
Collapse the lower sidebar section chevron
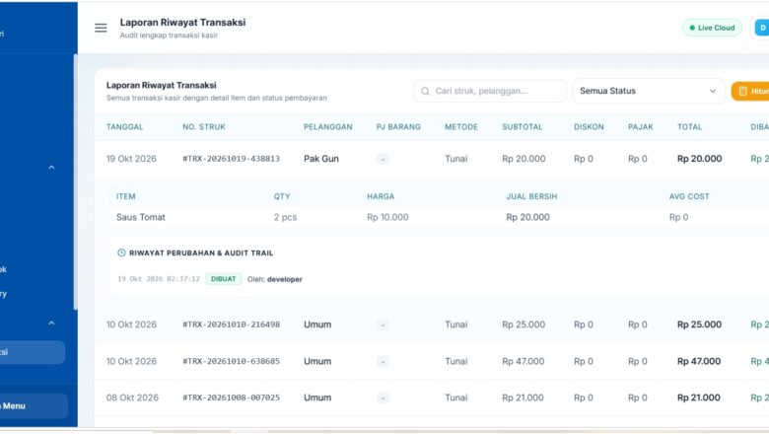[x=51, y=324]
